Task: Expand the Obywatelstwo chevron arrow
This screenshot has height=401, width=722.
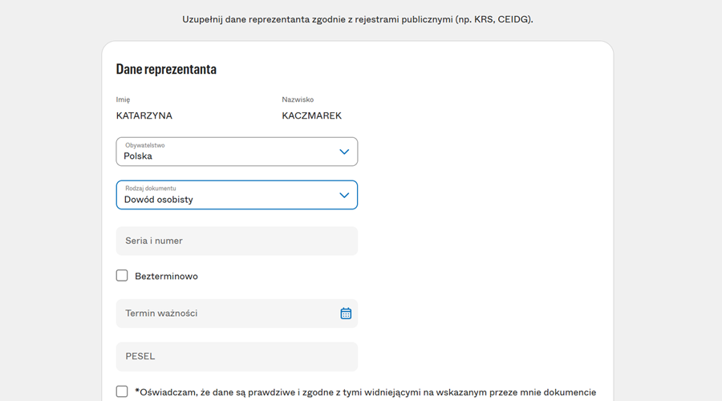Action: pos(344,152)
